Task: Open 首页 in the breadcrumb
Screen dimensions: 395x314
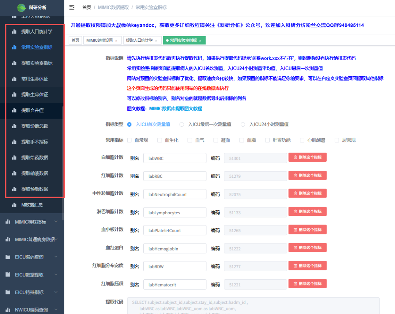Action: pyautogui.click(x=87, y=7)
